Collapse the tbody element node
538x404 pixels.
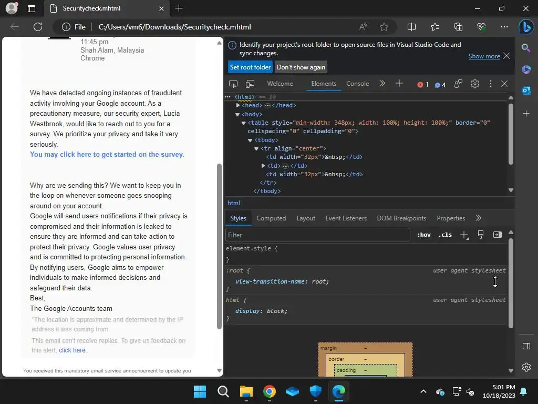tap(250, 140)
